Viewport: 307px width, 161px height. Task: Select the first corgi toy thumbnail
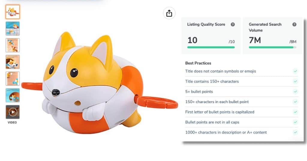coord(13,12)
